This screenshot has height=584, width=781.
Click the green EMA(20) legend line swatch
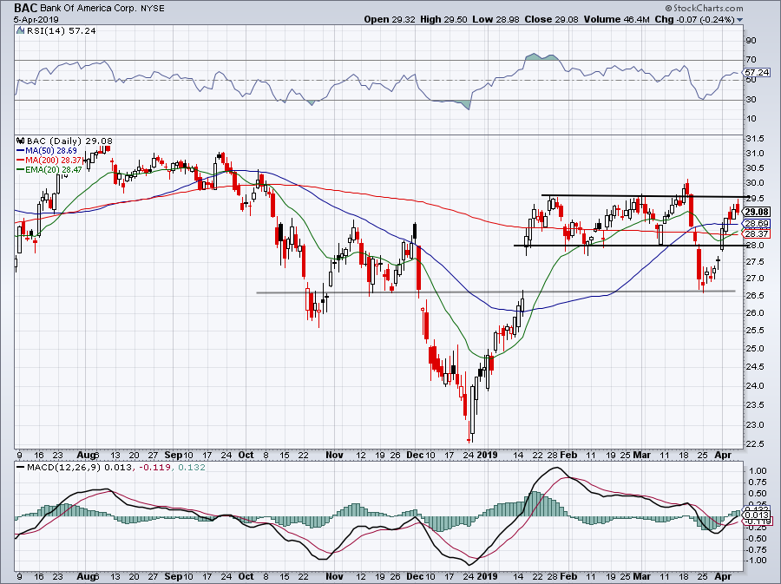pos(21,170)
